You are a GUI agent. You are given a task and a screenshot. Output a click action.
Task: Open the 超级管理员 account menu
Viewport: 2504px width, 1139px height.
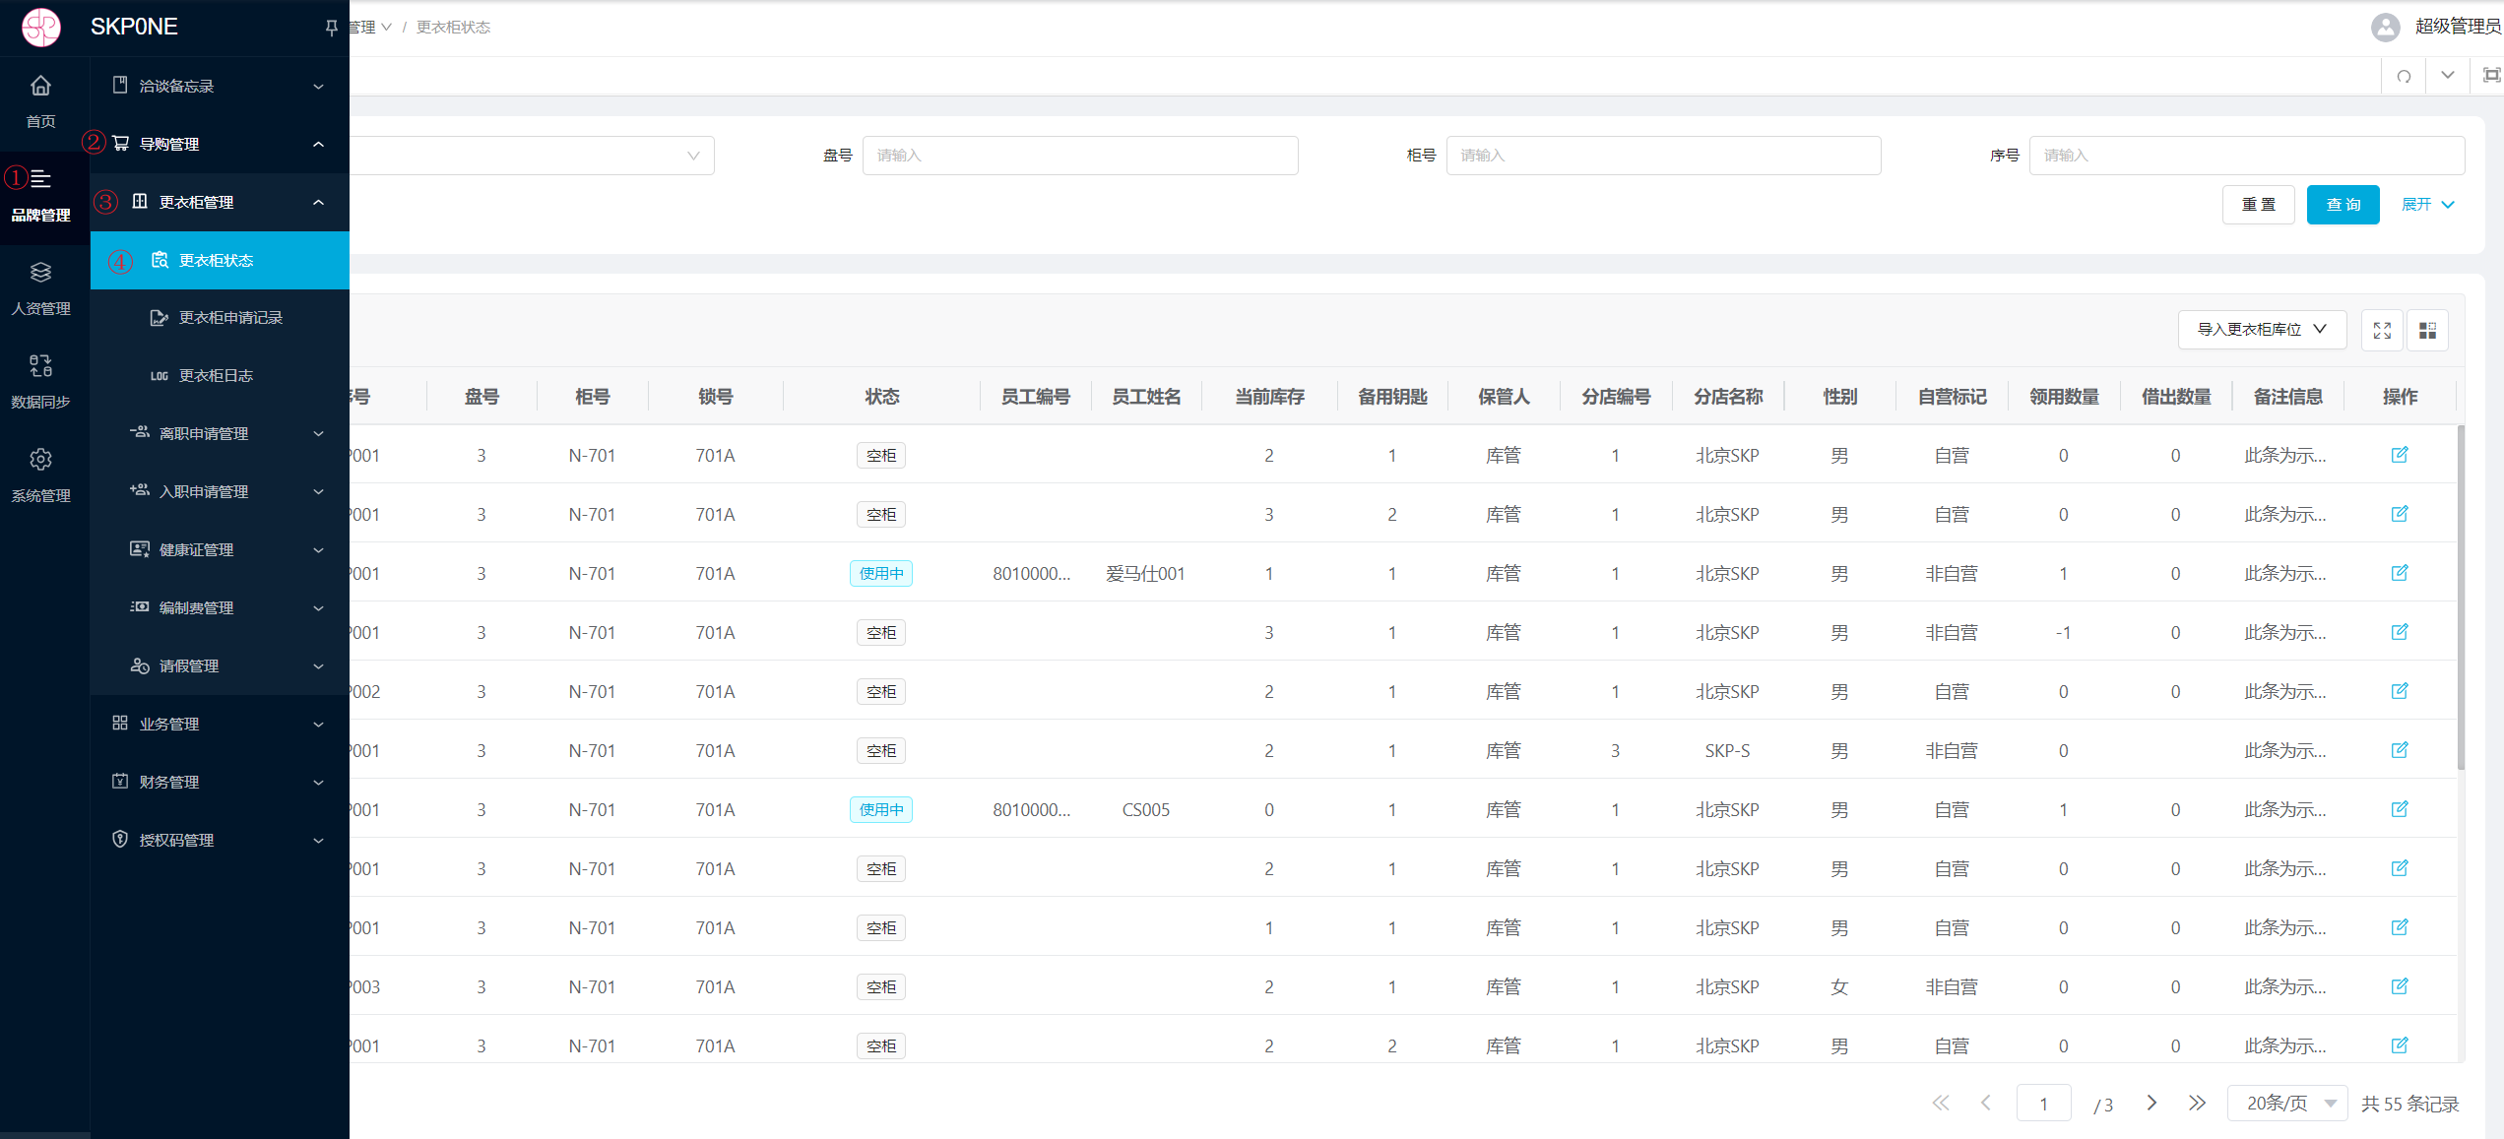(2457, 27)
